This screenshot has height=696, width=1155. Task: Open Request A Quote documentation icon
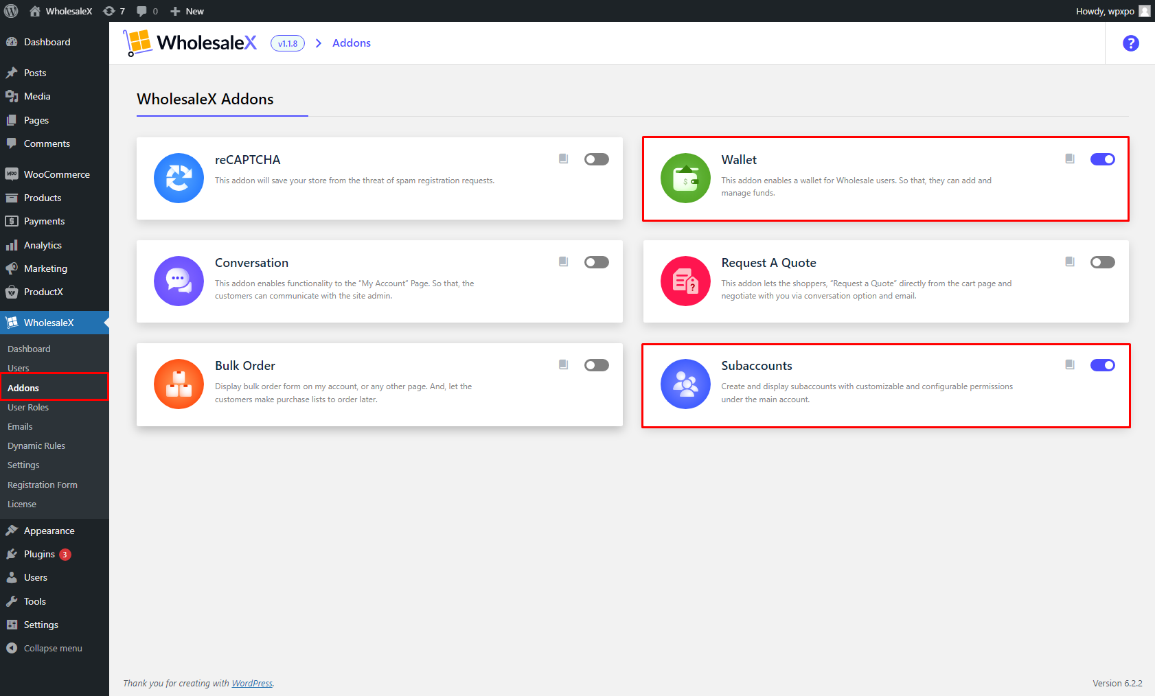point(1069,262)
